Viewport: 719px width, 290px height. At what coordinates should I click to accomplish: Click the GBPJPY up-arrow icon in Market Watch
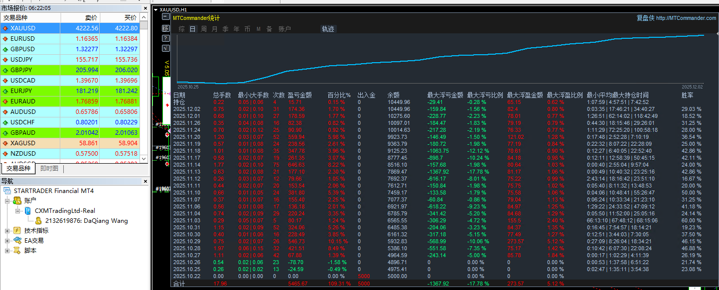[x=5, y=70]
